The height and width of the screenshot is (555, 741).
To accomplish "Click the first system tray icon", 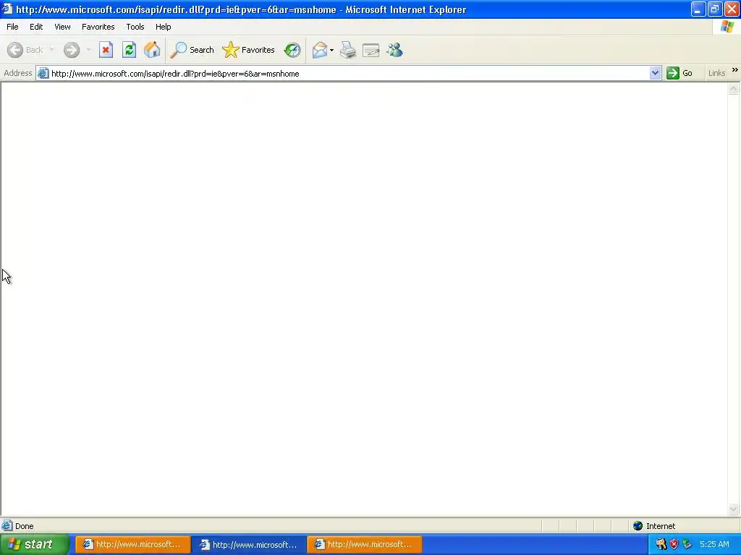I will coord(661,544).
